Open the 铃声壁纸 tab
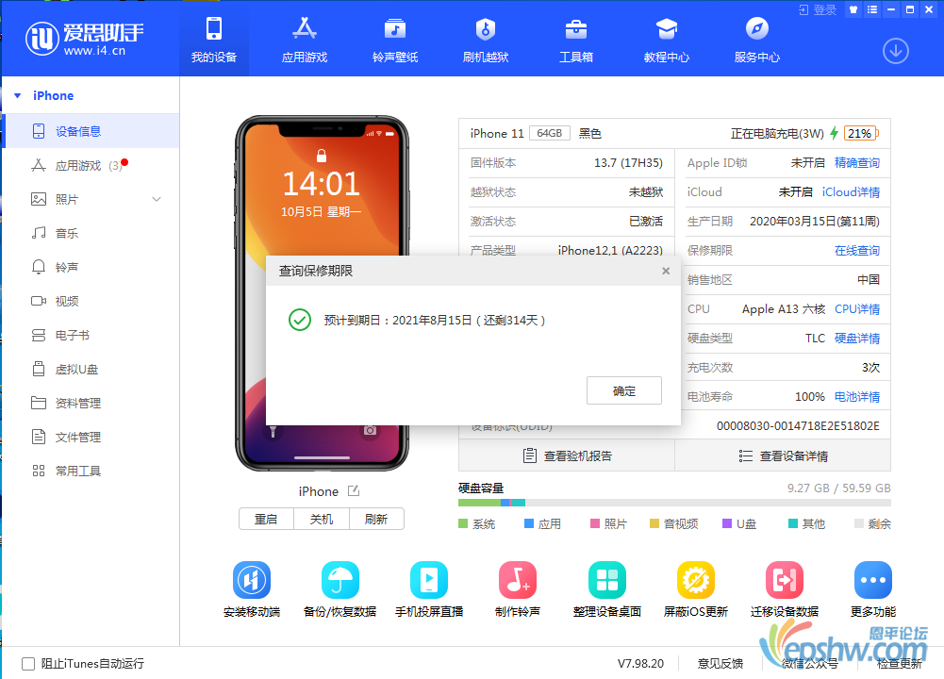944x679 pixels. coord(395,40)
